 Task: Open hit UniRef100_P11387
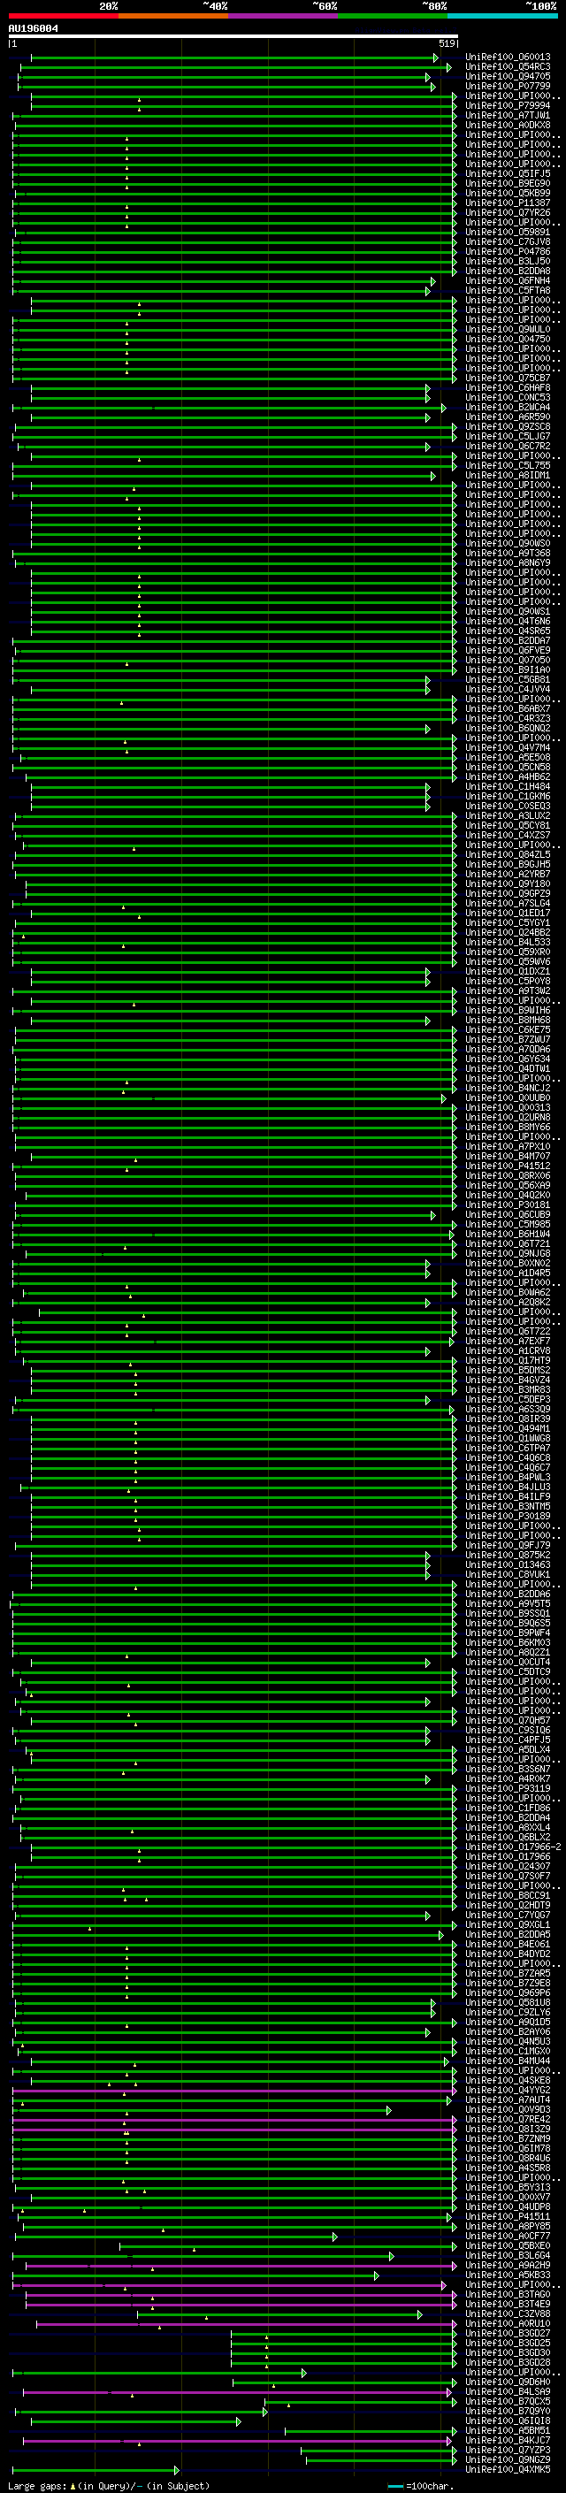[x=508, y=203]
